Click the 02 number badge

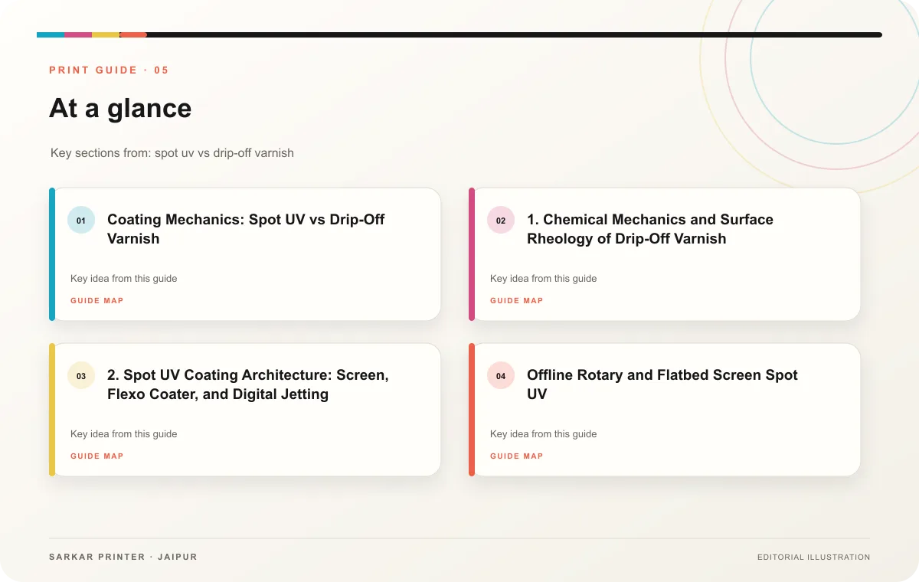pyautogui.click(x=501, y=221)
